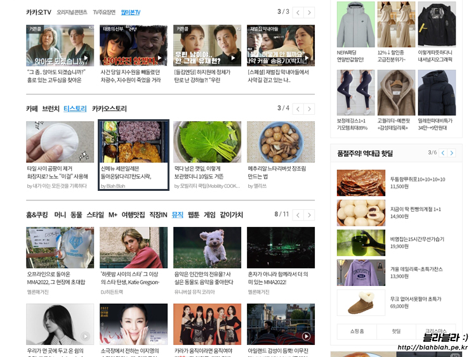Click 일레한파대비특가 black padding thumbnail

coord(437,93)
